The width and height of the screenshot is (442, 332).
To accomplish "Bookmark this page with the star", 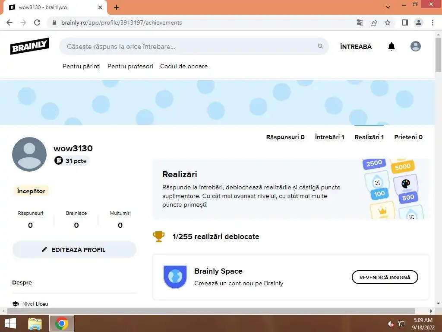I will (388, 22).
